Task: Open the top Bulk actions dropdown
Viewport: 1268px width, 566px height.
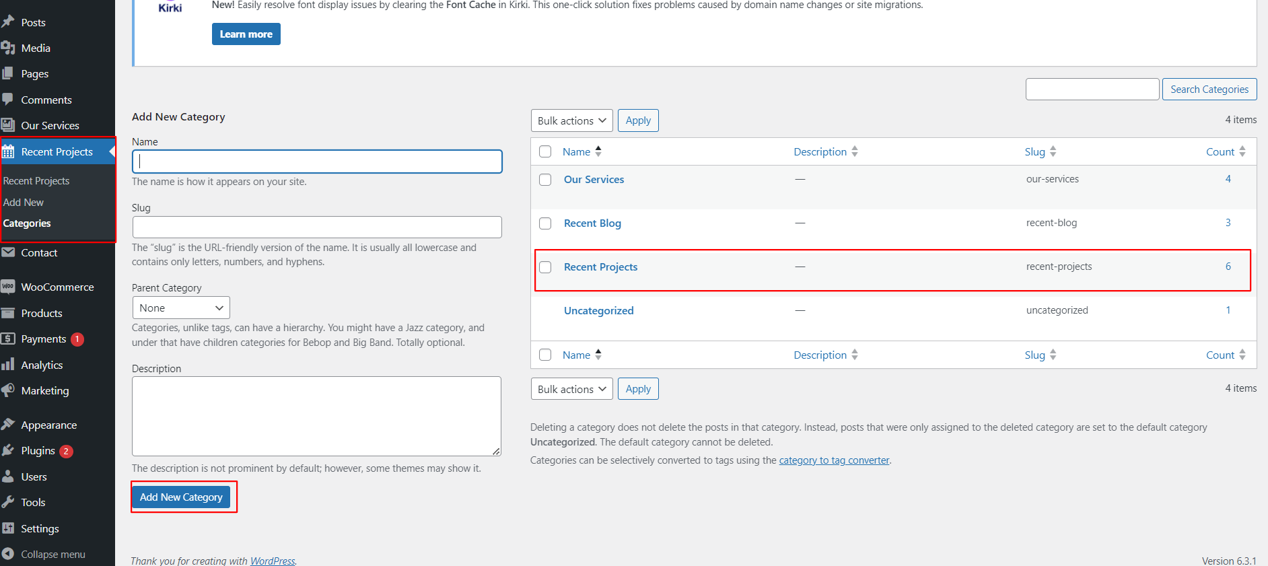Action: click(x=571, y=120)
